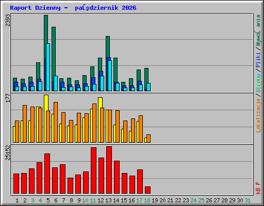264x206 pixels.
Task: Click the red bar for day 18
Action: 147,190
